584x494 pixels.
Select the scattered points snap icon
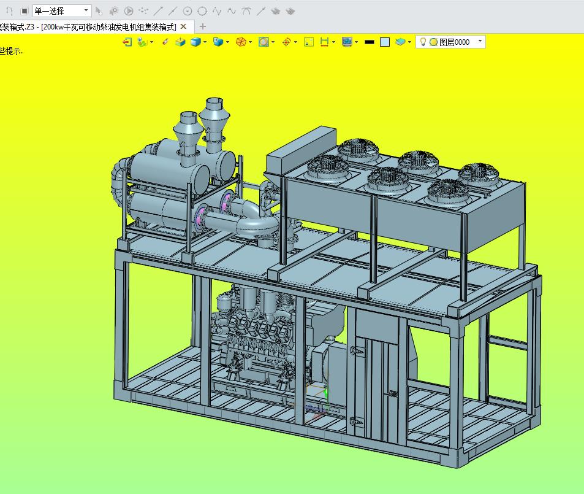pyautogui.click(x=143, y=11)
